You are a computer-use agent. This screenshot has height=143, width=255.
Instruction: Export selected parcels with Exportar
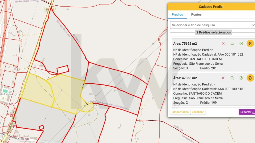tap(247, 112)
